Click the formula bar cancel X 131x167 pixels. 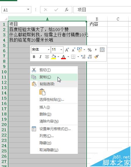pos(46,10)
